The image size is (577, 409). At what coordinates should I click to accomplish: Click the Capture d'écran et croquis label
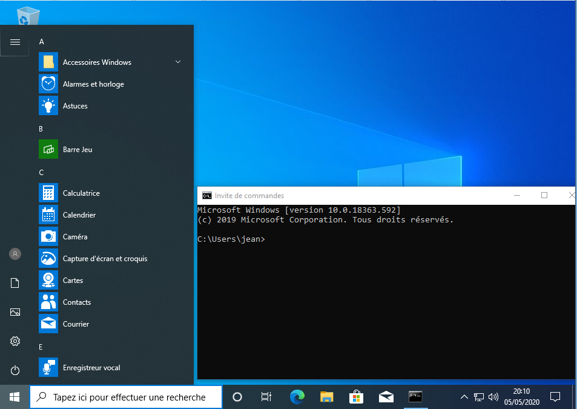pos(105,259)
